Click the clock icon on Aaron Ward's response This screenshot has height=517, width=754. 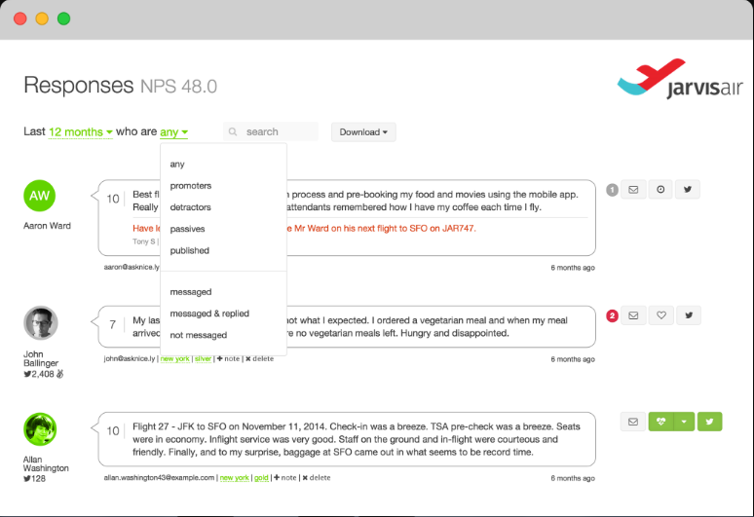660,190
